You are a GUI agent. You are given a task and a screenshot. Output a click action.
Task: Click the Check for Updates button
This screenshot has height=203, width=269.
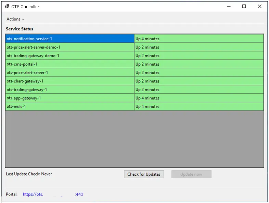tap(144, 174)
